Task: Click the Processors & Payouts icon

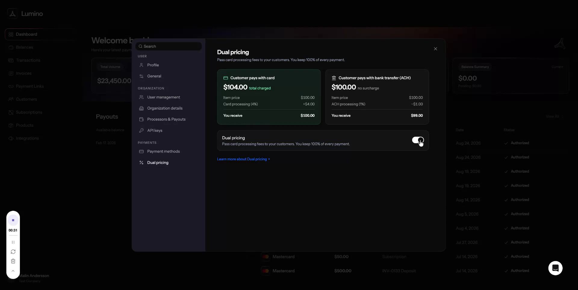Action: click(x=141, y=119)
